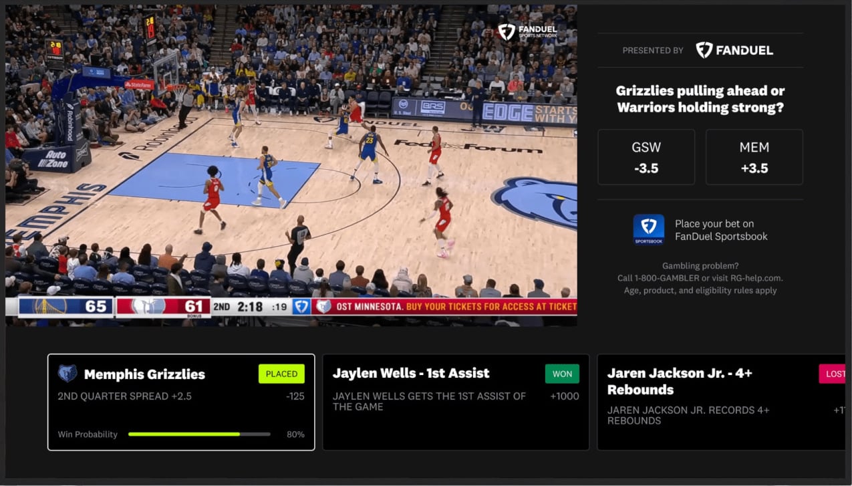Select the FanDuel logo in the score bar
Image resolution: width=852 pixels, height=486 pixels.
(302, 307)
